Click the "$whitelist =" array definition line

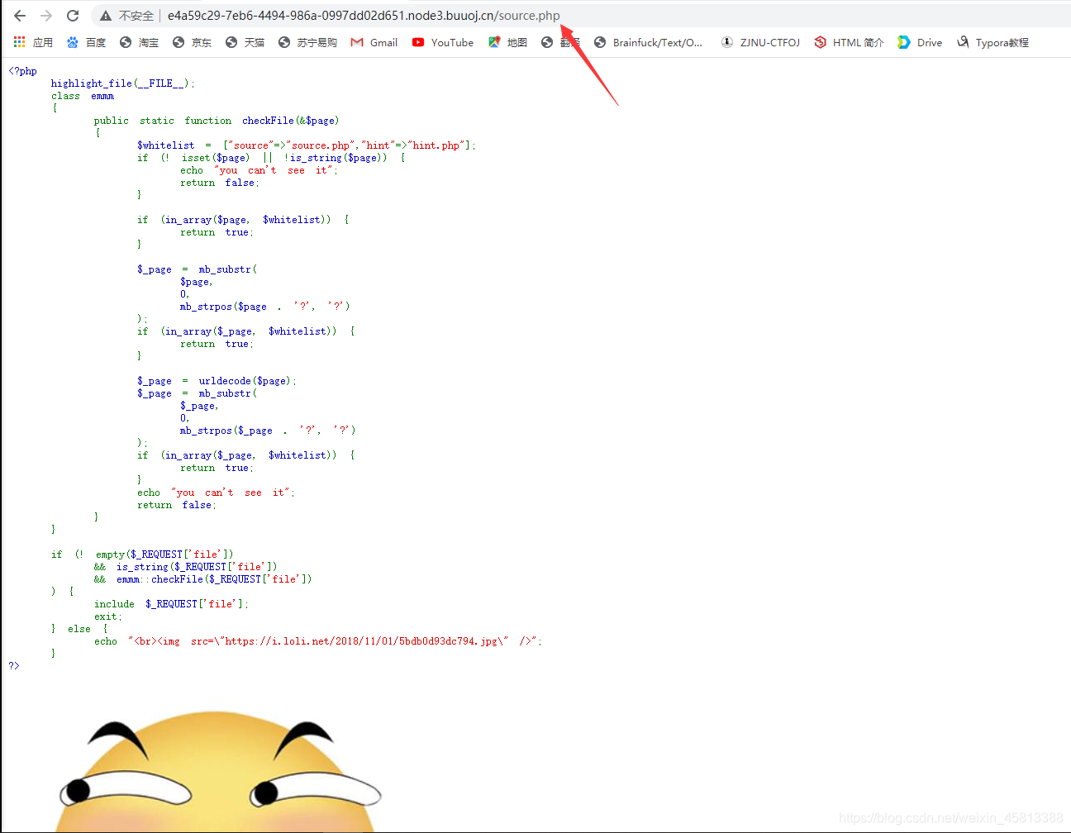point(307,145)
